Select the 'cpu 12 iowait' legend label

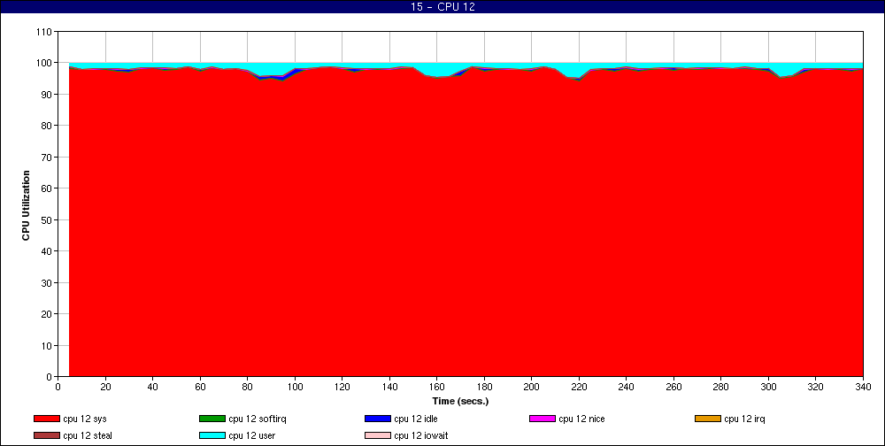pyautogui.click(x=421, y=436)
